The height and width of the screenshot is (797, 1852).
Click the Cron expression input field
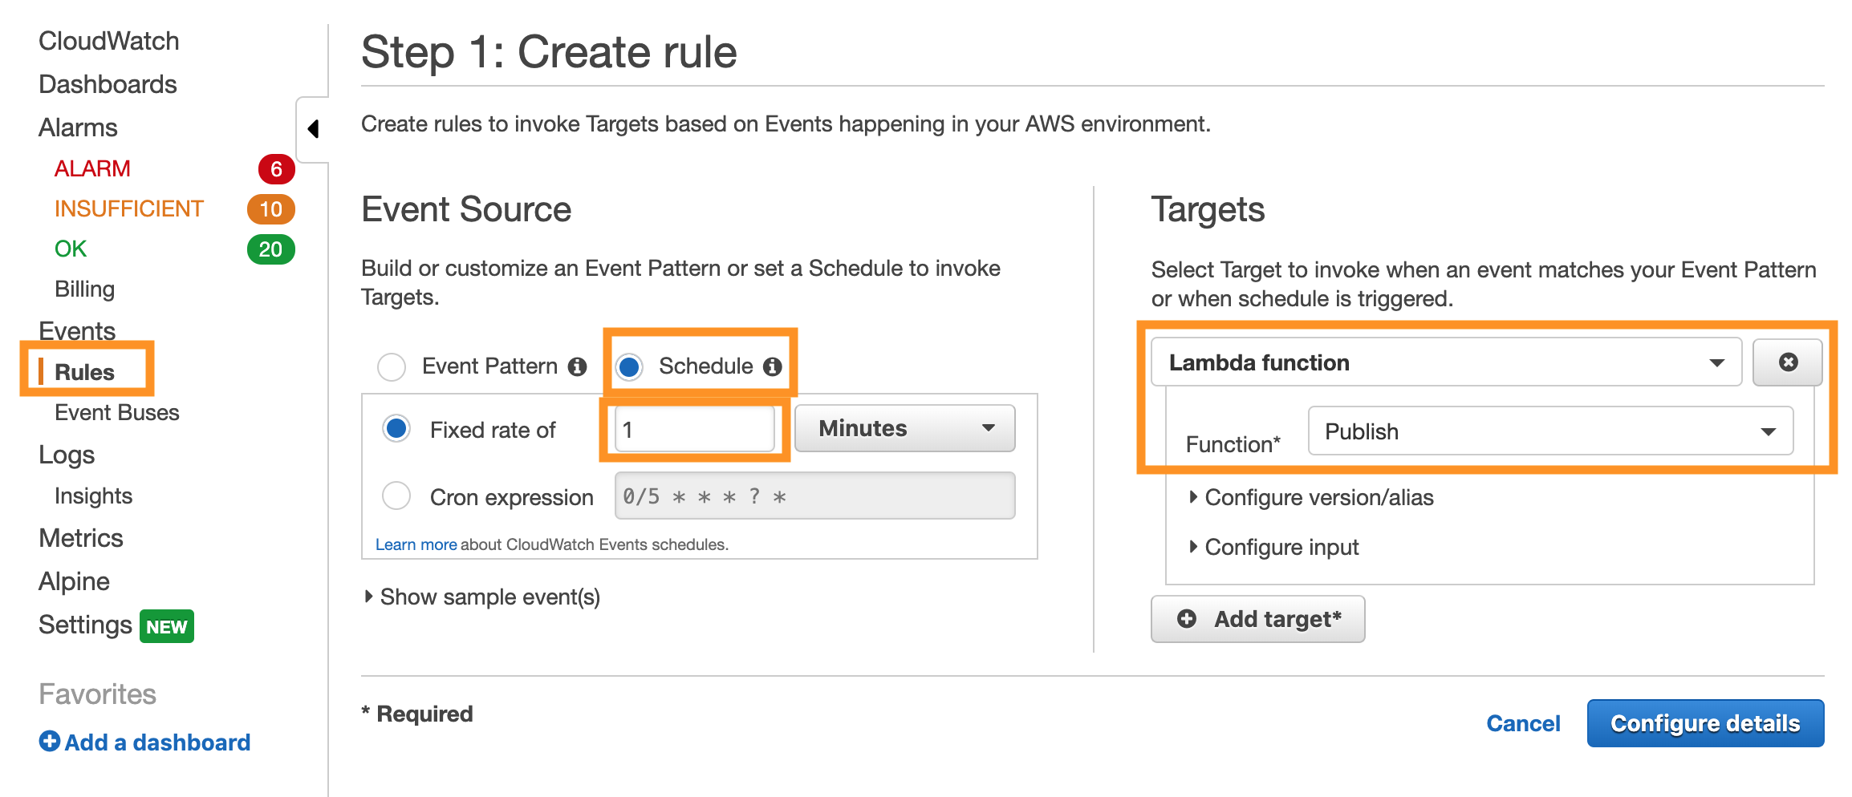pyautogui.click(x=814, y=496)
